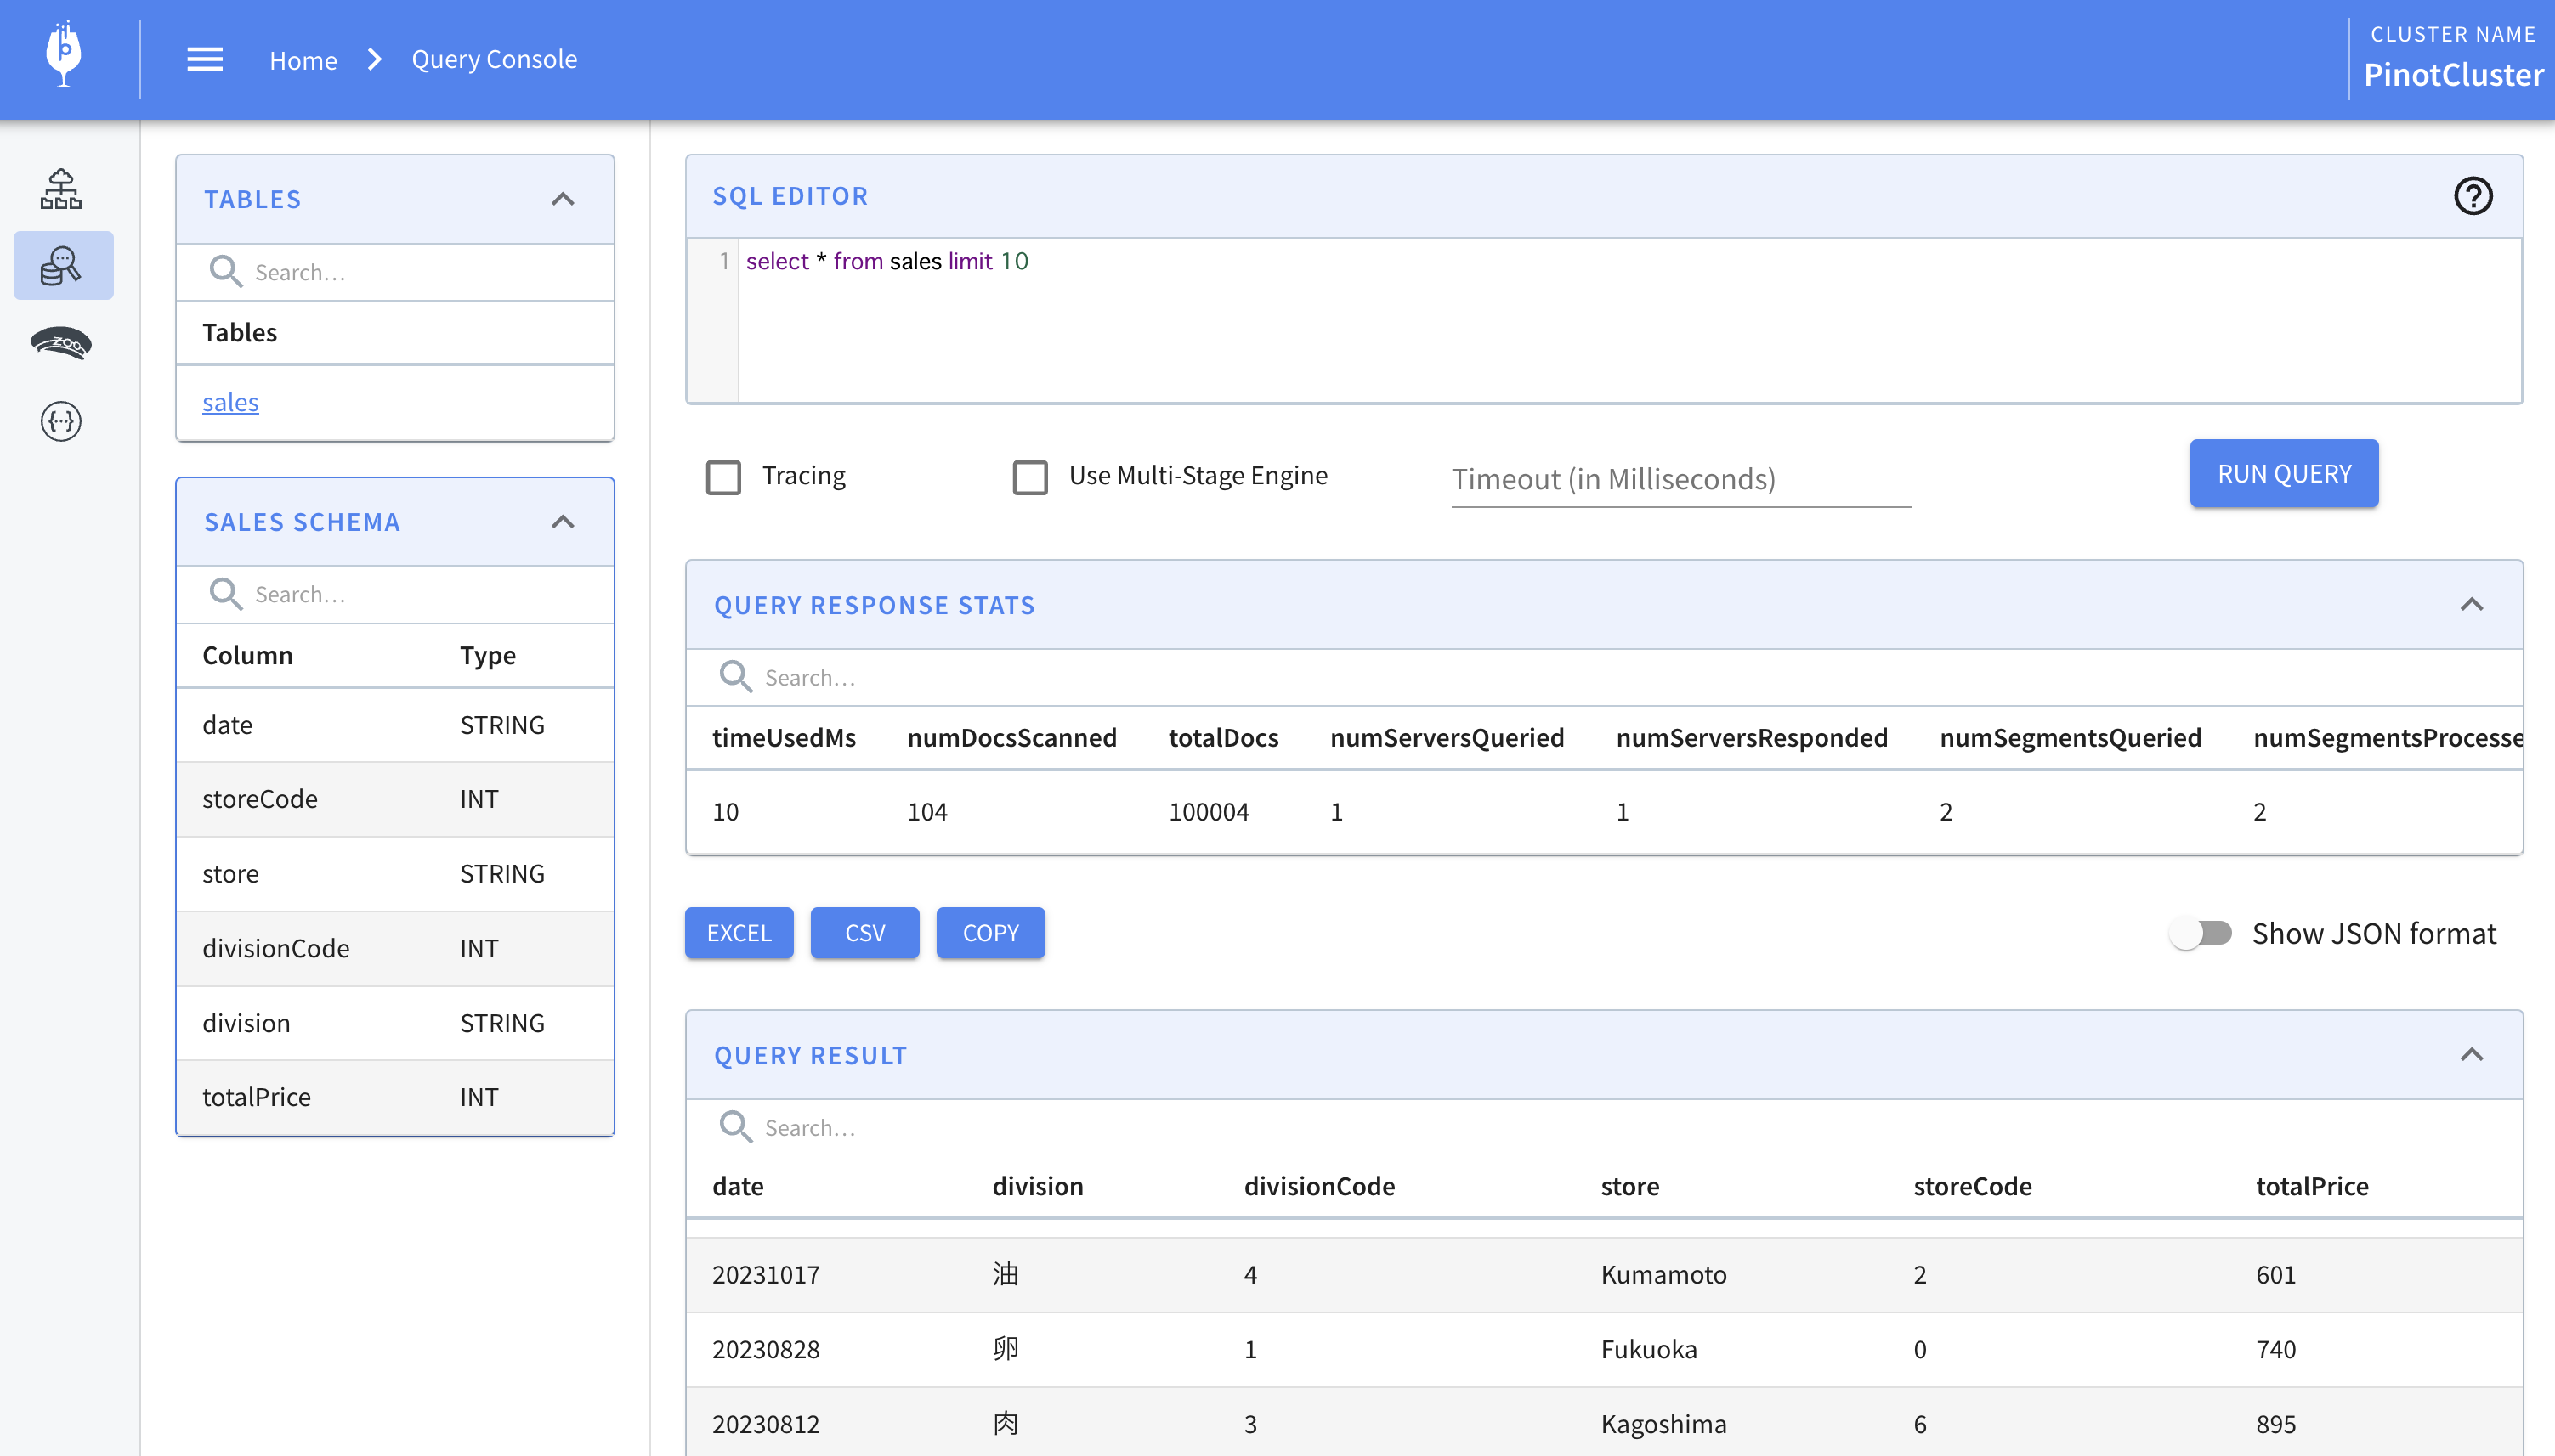
Task: Open the sales table link
Action: (x=230, y=401)
